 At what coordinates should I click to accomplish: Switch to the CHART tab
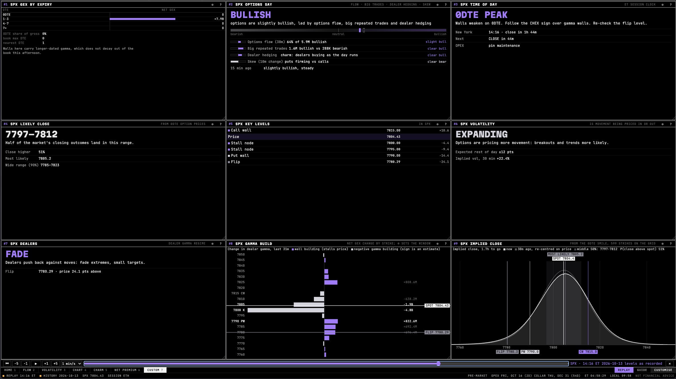coord(79,370)
